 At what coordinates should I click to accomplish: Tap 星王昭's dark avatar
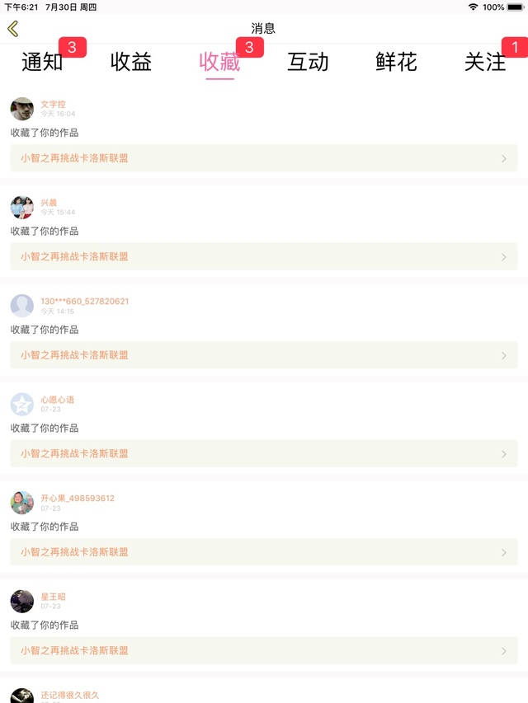(x=22, y=601)
